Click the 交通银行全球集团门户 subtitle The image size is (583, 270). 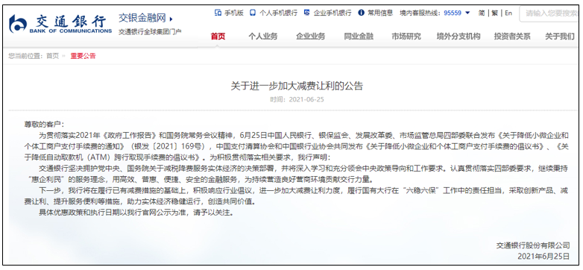(x=150, y=31)
